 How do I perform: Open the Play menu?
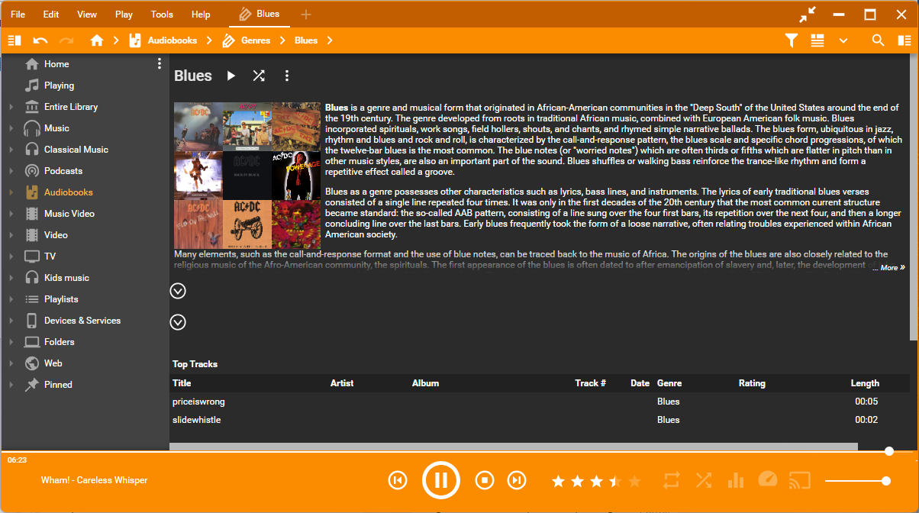coord(124,15)
